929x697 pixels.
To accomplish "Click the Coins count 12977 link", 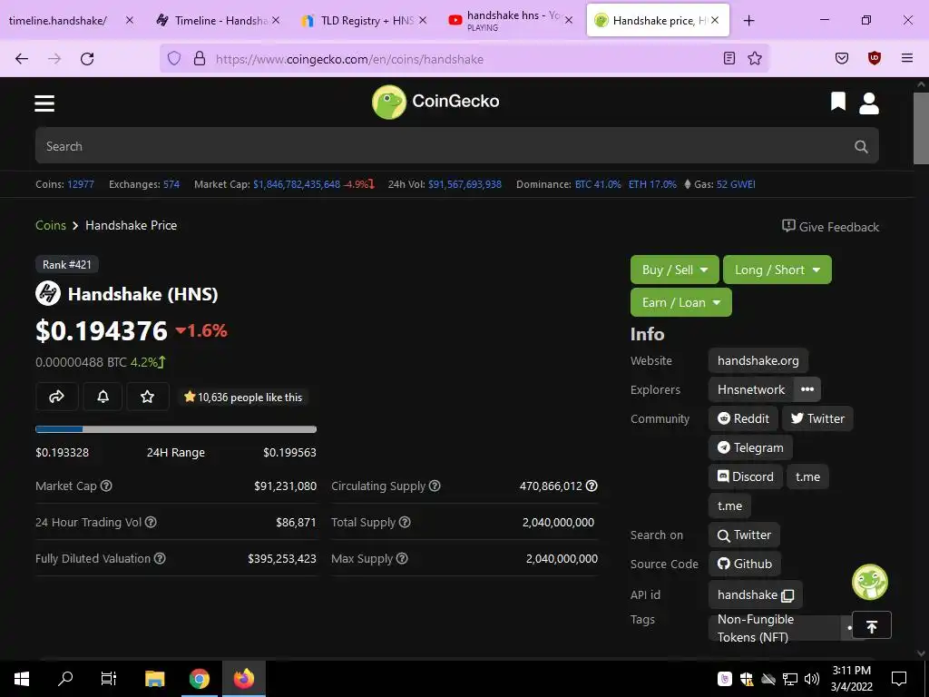I will tap(81, 184).
